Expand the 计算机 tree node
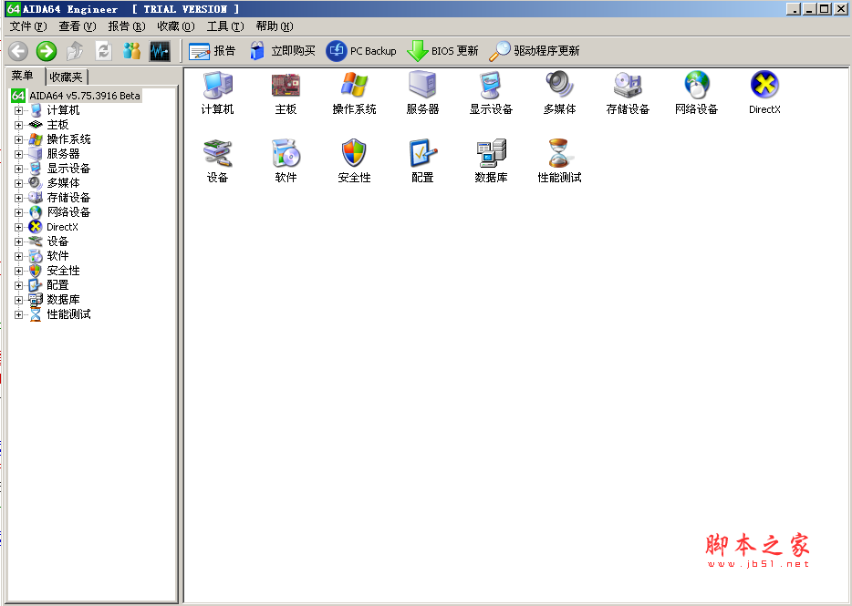This screenshot has height=606, width=852. [x=18, y=111]
